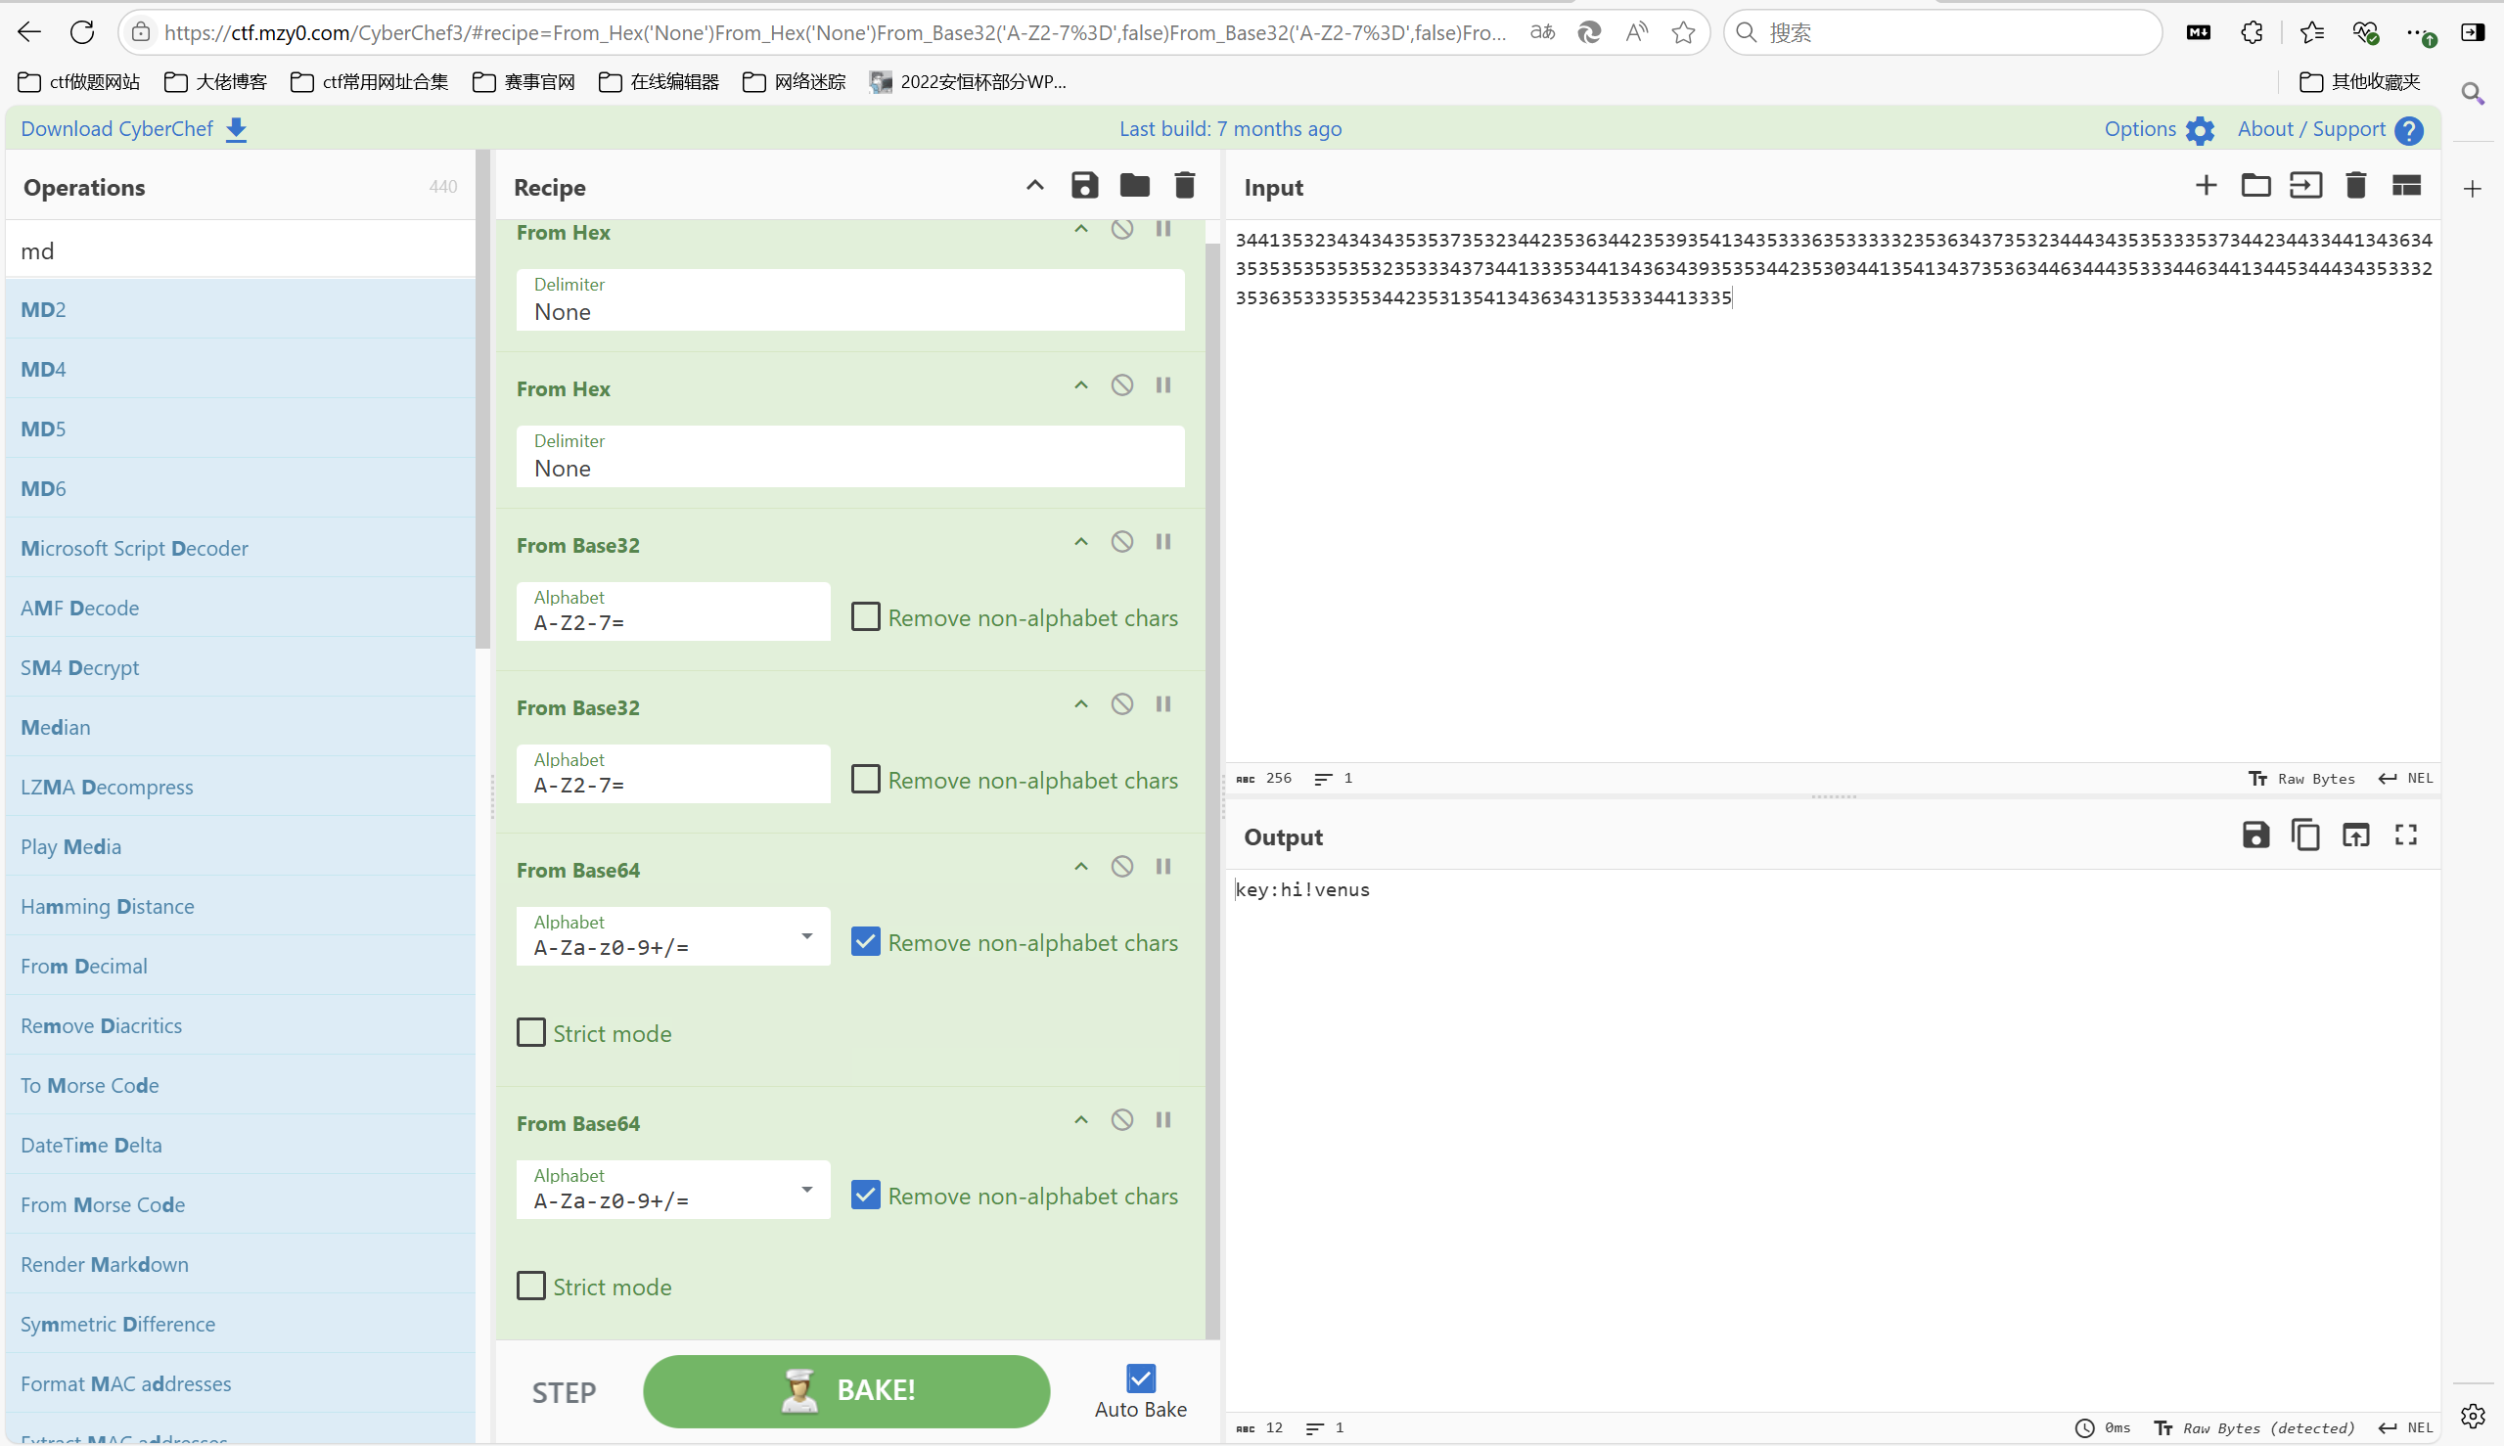Screen dimensions: 2504x1446
Task: Select the From Morse Code operation
Action: tap(241, 1203)
